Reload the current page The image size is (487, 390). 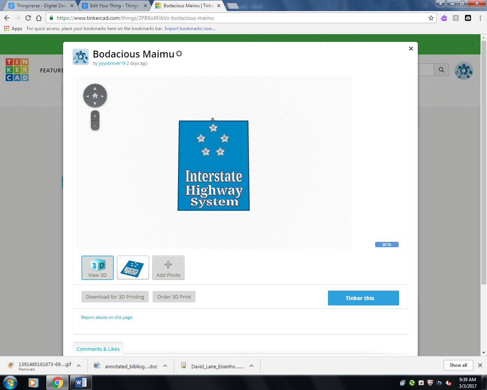28,18
